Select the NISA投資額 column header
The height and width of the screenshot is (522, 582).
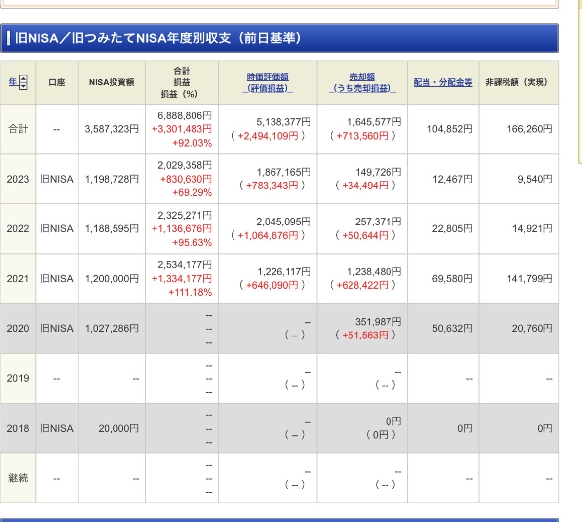pos(112,83)
